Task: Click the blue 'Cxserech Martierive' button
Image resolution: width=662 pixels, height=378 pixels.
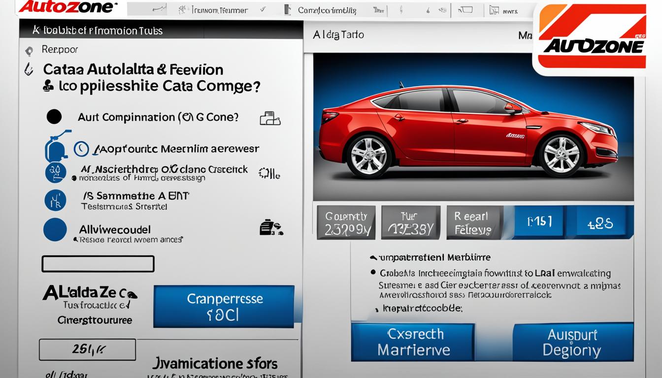Action: (x=413, y=342)
